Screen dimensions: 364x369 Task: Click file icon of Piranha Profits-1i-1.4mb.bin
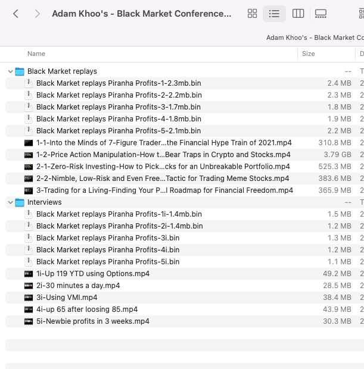29,214
